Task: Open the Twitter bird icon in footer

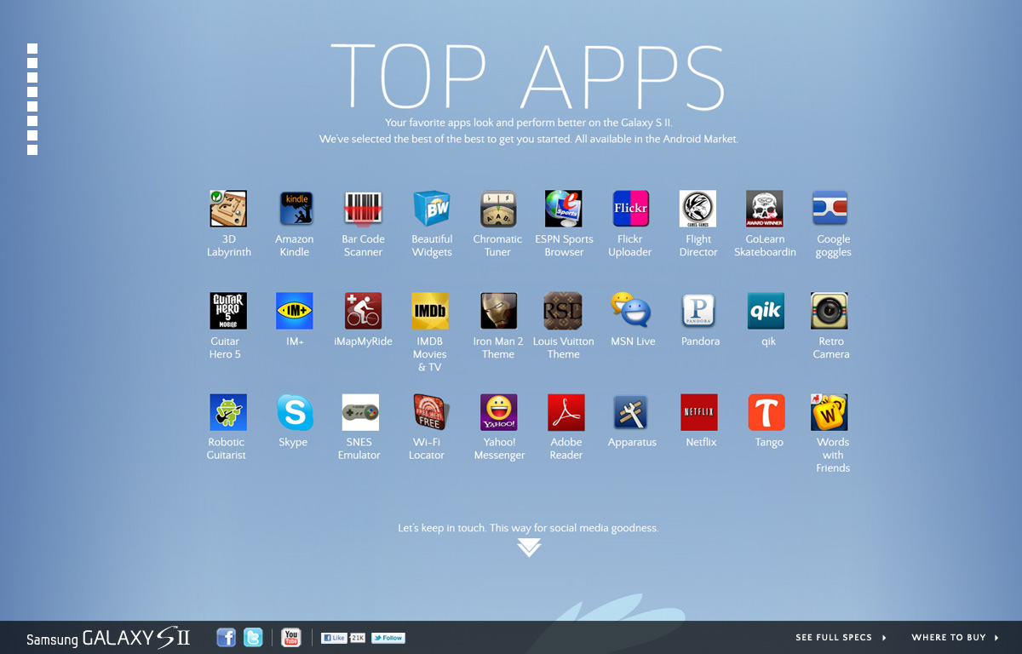Action: coord(253,637)
